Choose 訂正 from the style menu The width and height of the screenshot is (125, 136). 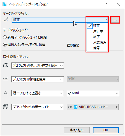pyautogui.click(x=97, y=26)
